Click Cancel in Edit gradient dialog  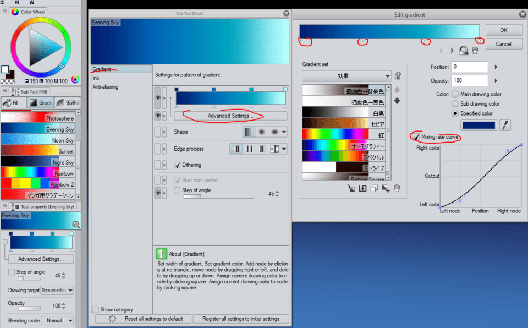[x=504, y=44]
